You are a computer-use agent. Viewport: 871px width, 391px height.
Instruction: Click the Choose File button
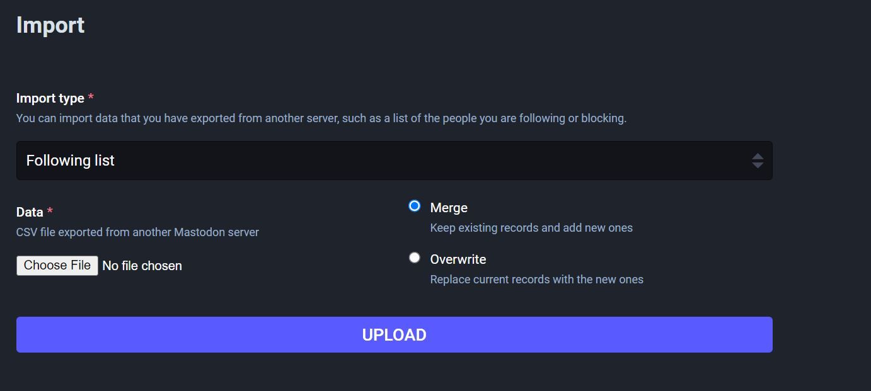57,264
